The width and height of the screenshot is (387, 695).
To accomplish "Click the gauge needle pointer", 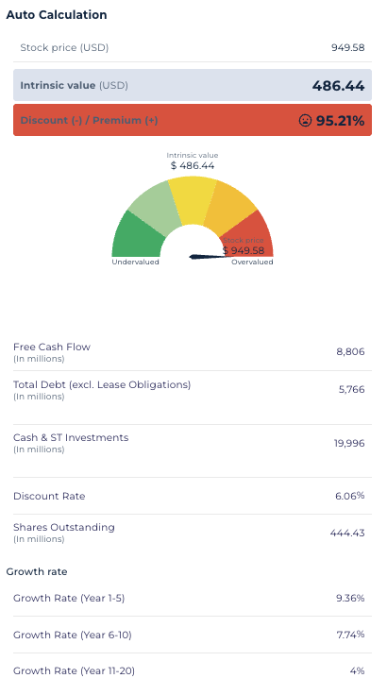I will click(x=211, y=257).
